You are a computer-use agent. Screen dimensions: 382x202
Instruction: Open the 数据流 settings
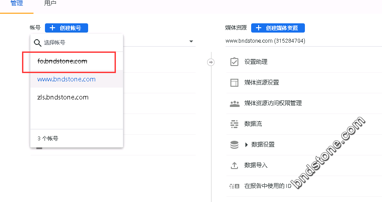click(253, 124)
